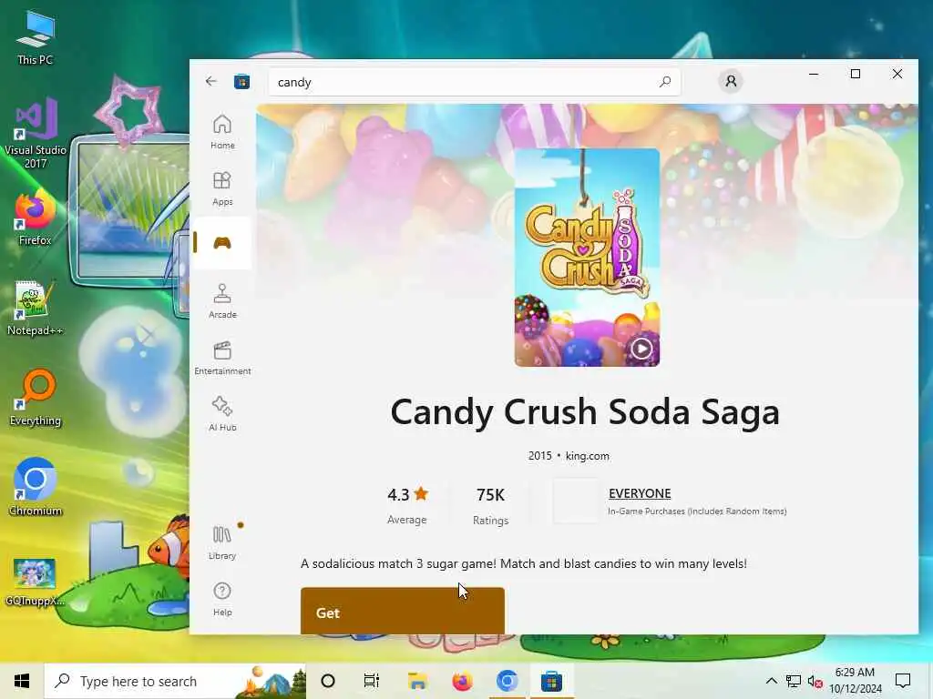Select Visual Studio 2017 desktop shortcut
The width and height of the screenshot is (933, 699).
pos(36,134)
